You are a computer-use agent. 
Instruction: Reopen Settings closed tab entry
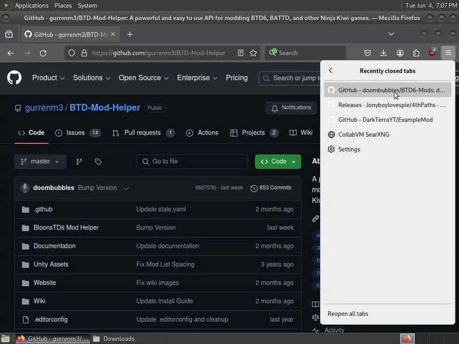387,149
